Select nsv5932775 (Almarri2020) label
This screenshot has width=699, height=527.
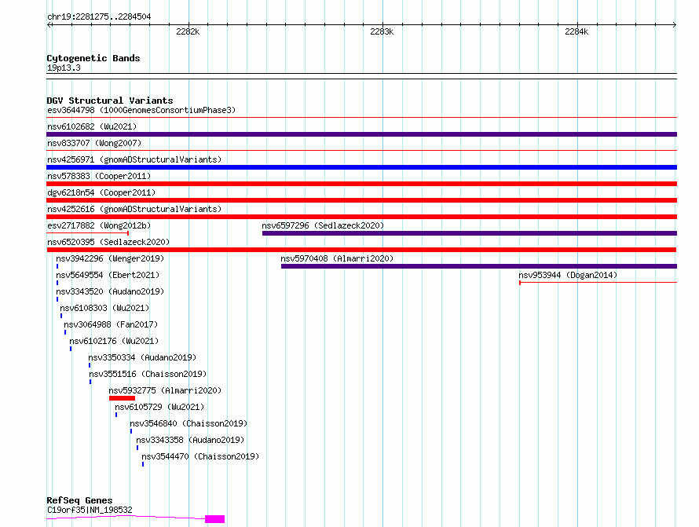[165, 390]
